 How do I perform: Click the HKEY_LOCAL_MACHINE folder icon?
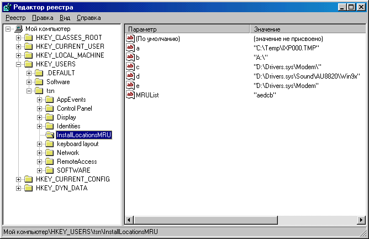pyautogui.click(x=28, y=55)
